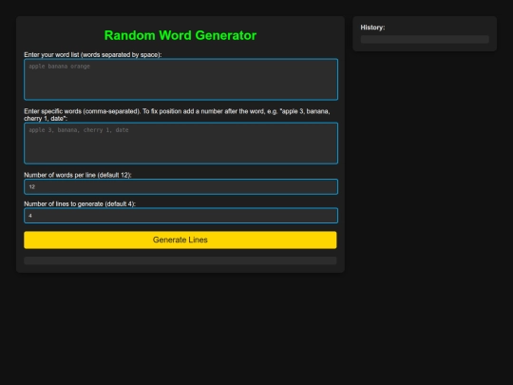The image size is (513, 385).
Task: Click the empty History entry box
Action: [x=425, y=39]
